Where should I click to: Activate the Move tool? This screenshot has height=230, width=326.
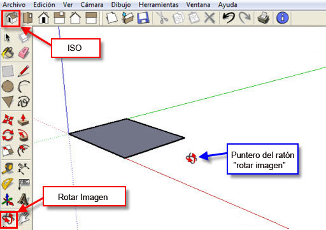coord(8,120)
